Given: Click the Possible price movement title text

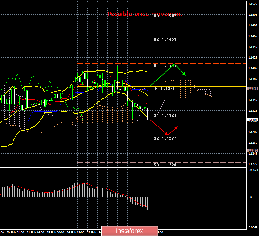Looking at the screenshot, I should 145,14.
